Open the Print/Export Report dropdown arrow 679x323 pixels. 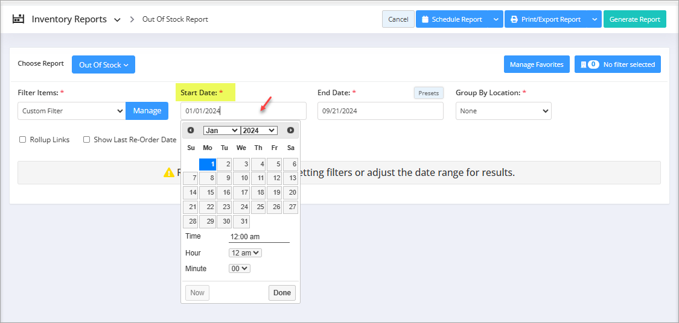click(x=595, y=19)
